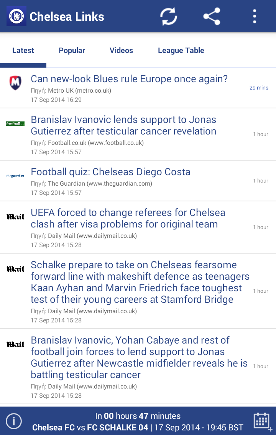Open the League Table tab

coord(181,50)
